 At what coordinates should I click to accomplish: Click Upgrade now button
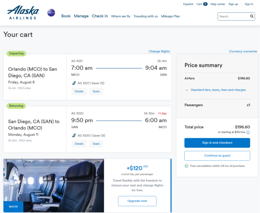[137, 201]
